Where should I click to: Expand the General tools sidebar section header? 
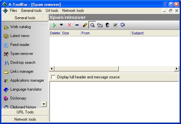tap(25, 18)
